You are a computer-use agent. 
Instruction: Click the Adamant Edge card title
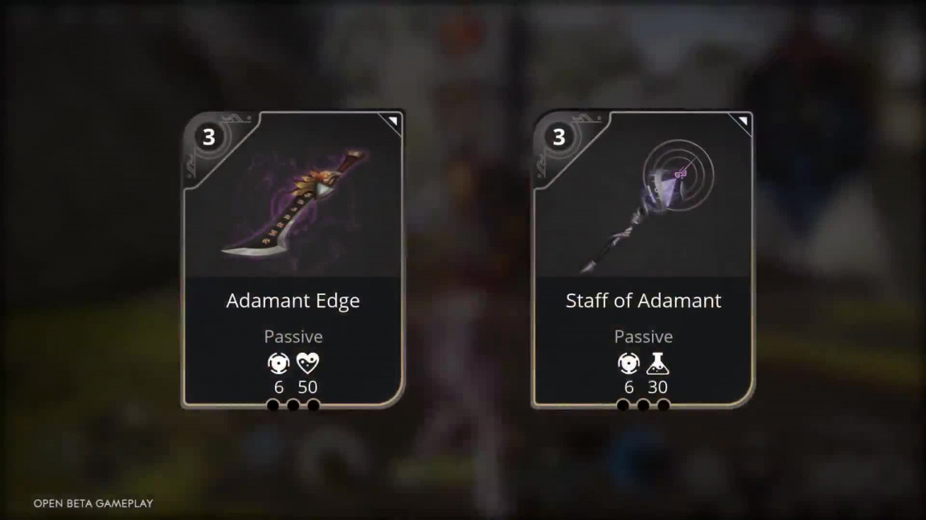[x=293, y=301]
